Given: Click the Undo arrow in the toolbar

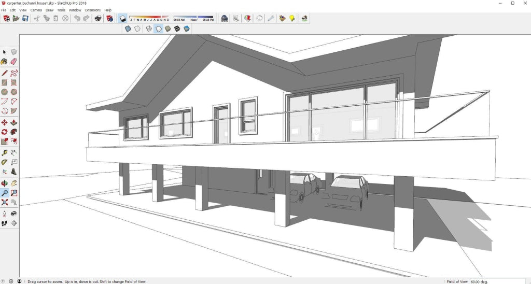Looking at the screenshot, I should point(77,19).
